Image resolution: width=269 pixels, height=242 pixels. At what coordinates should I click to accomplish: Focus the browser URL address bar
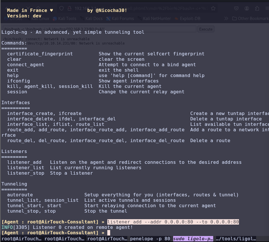pos(143,9)
